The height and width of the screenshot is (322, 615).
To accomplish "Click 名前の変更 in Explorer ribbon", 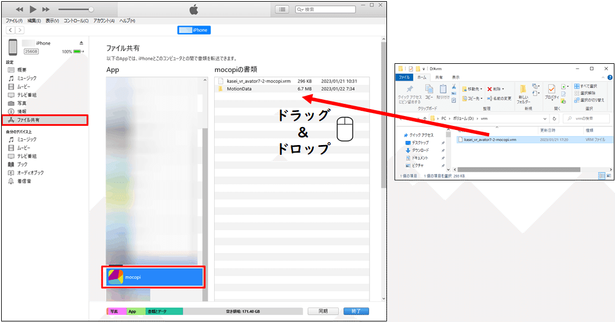I will pyautogui.click(x=499, y=99).
